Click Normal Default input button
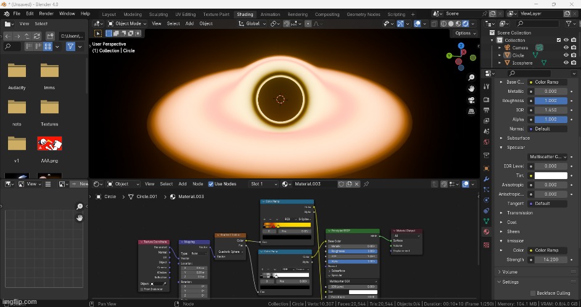 pyautogui.click(x=547, y=129)
